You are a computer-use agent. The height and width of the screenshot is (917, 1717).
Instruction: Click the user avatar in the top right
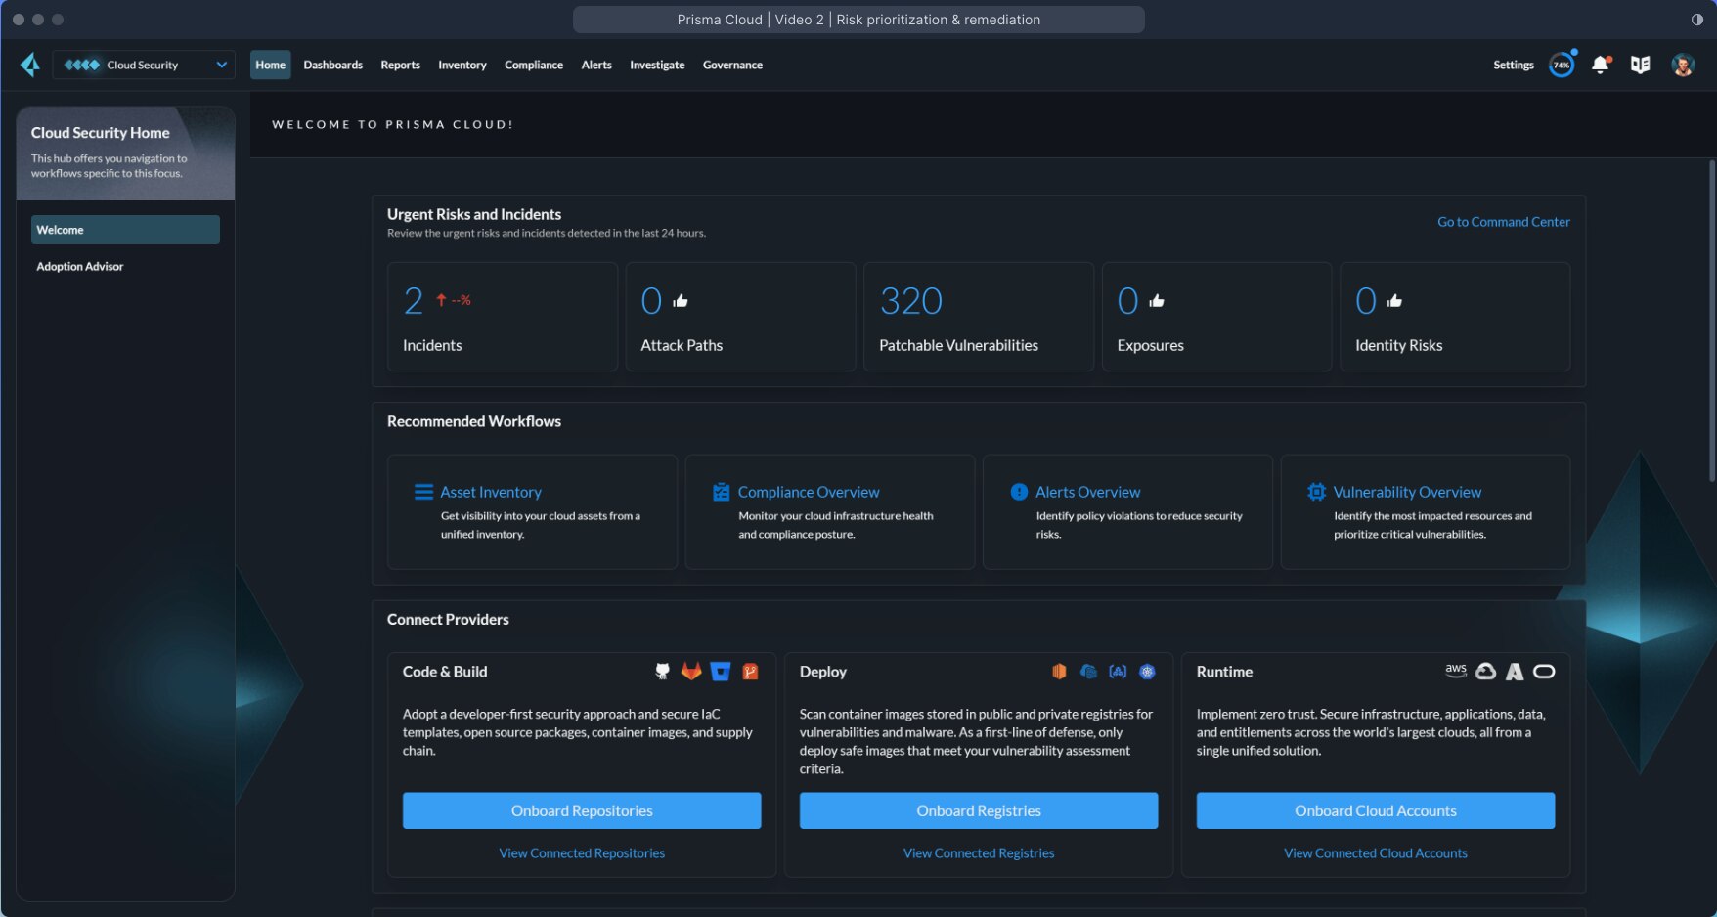click(1683, 65)
